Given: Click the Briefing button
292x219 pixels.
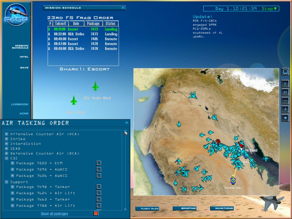Looking at the screenshot, I should click(x=185, y=208).
